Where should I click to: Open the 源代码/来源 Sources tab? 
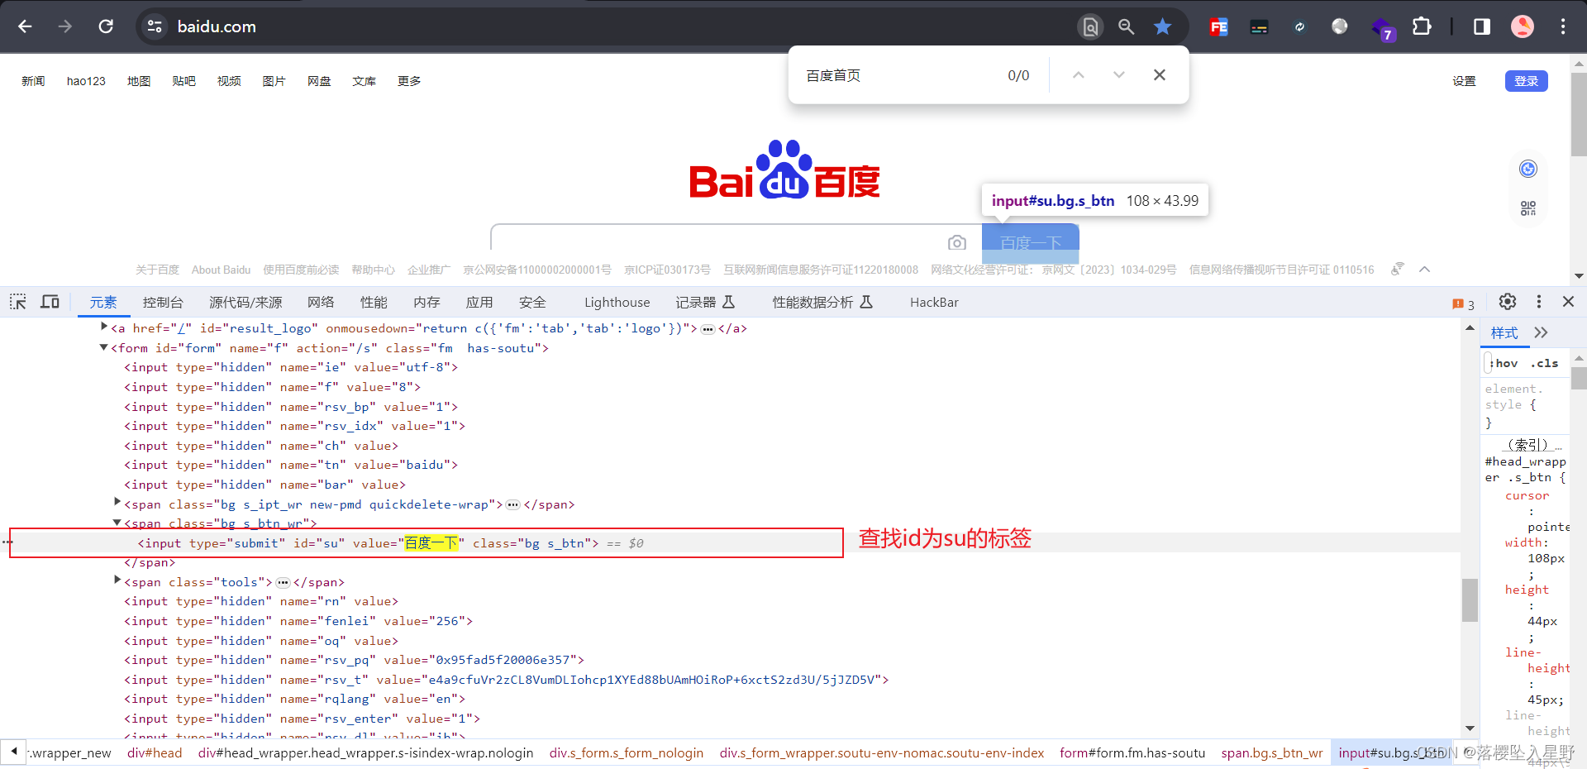tap(245, 303)
